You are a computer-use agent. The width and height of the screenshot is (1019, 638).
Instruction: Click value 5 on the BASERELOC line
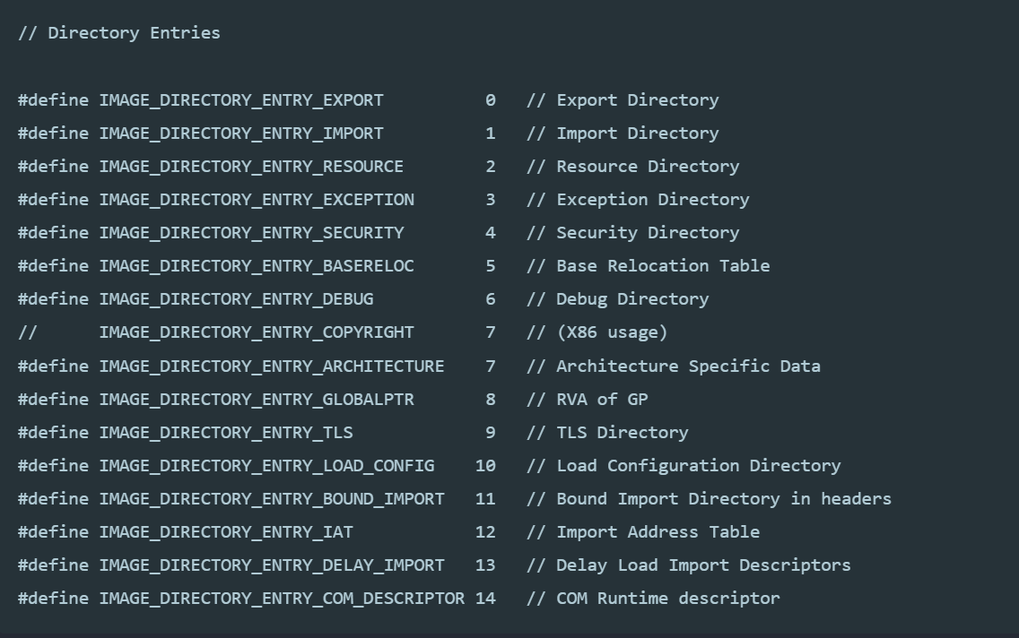pos(491,266)
